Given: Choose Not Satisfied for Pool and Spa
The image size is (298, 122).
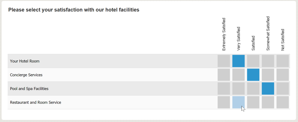Looking at the screenshot, I should [x=283, y=89].
